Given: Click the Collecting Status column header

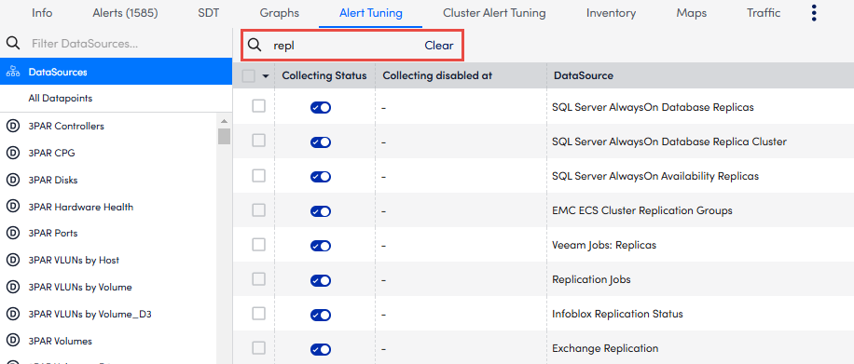Looking at the screenshot, I should pyautogui.click(x=324, y=75).
